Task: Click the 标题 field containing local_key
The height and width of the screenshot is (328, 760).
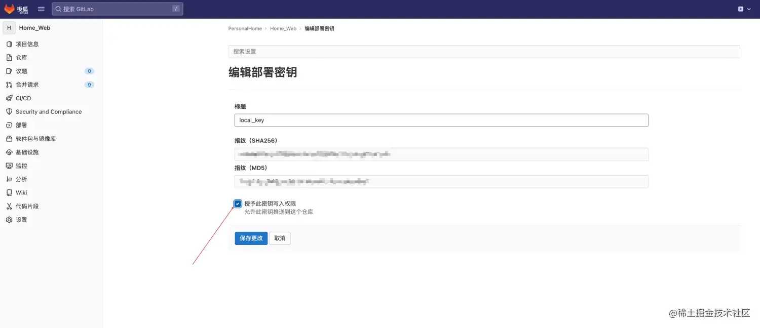Action: 441,120
